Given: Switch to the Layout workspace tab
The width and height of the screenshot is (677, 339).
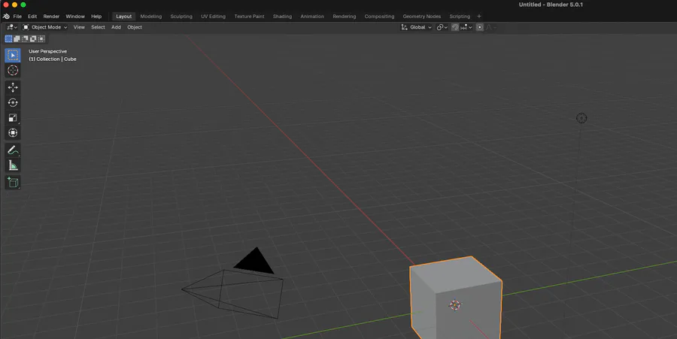Looking at the screenshot, I should 124,17.
